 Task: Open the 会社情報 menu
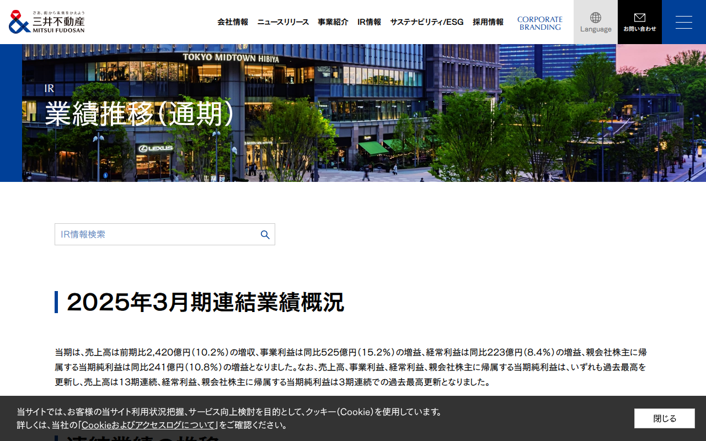[233, 22]
